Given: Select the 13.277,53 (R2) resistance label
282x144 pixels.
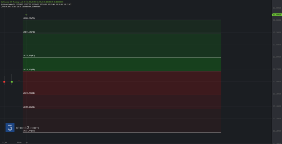Looking at the screenshot, I should tap(29, 32).
